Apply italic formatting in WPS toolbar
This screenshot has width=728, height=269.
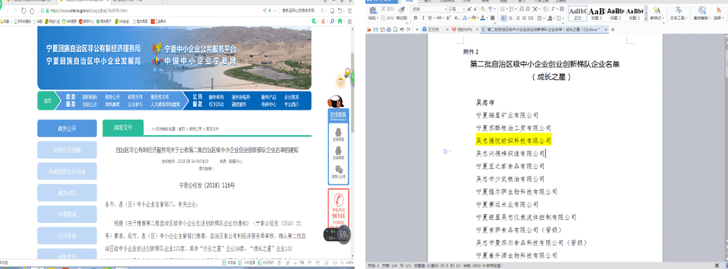point(423,18)
